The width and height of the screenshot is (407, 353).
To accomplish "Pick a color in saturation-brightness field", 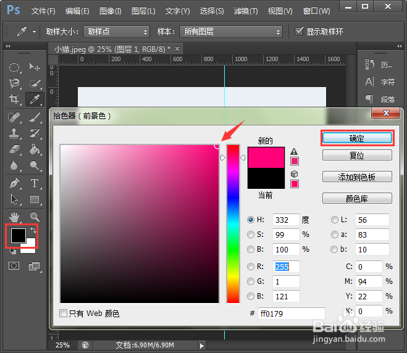I will (140, 224).
